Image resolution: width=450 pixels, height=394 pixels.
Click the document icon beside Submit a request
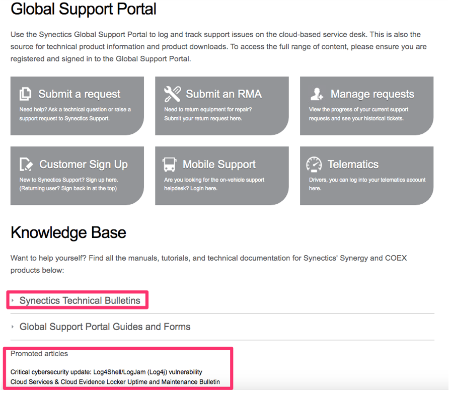point(25,94)
